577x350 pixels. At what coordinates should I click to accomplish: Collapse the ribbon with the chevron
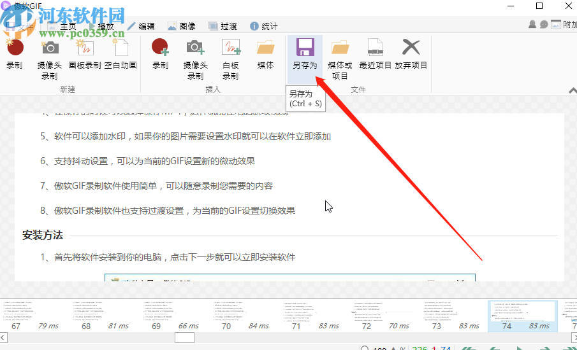573,90
